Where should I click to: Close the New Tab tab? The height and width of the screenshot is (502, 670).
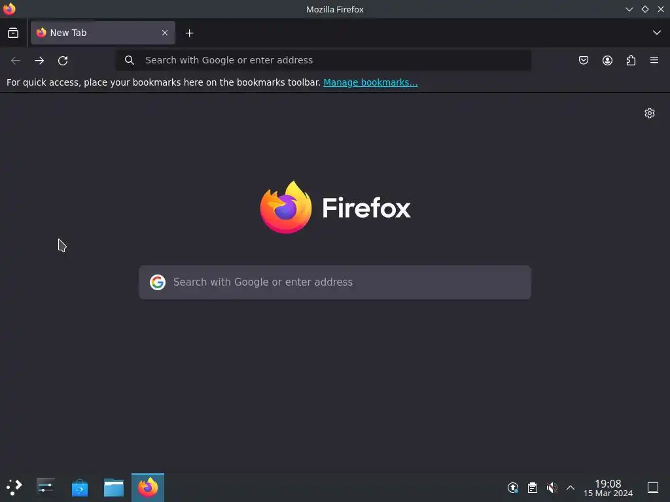164,33
